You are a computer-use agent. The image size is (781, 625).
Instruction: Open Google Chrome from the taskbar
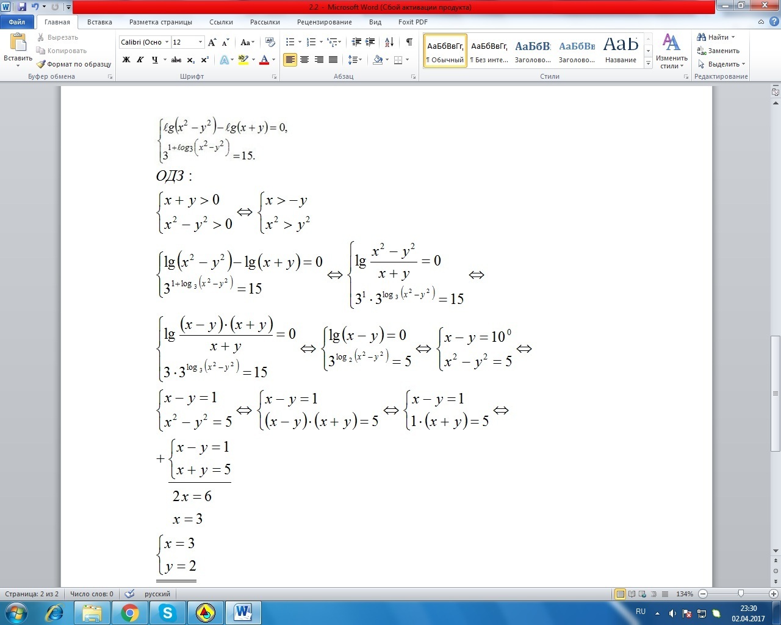click(x=129, y=612)
